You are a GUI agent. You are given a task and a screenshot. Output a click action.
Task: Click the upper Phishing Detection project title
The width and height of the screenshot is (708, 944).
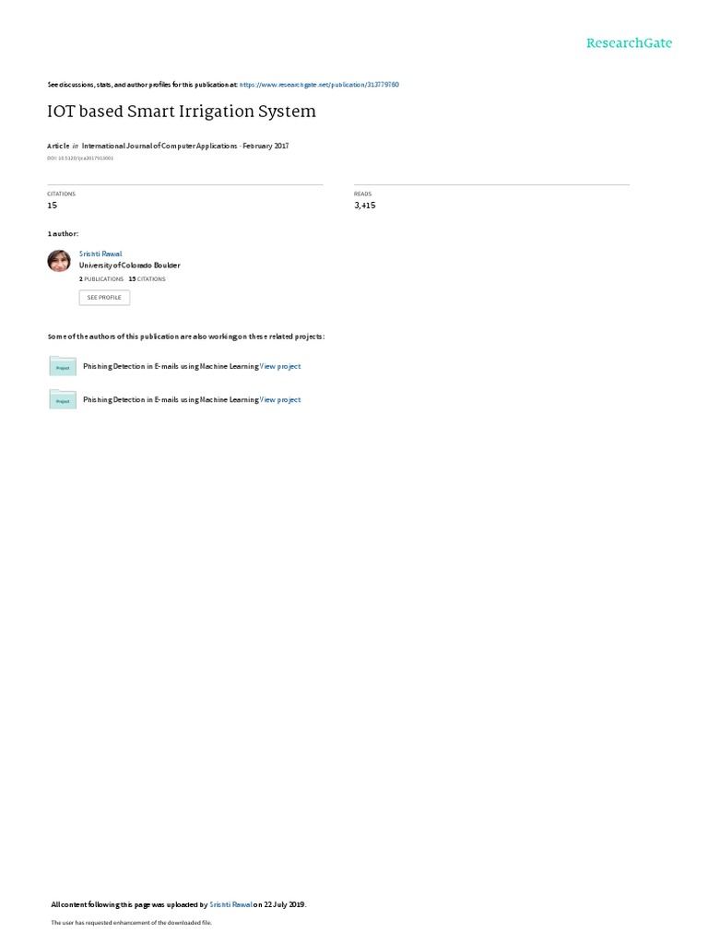[171, 367]
